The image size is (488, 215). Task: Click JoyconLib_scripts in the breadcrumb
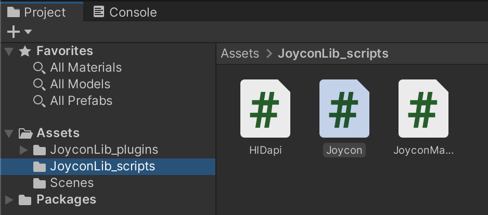(333, 53)
